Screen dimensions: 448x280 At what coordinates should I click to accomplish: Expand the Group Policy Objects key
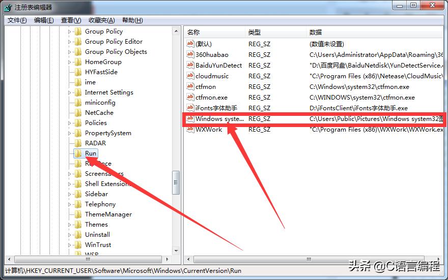pyautogui.click(x=69, y=52)
